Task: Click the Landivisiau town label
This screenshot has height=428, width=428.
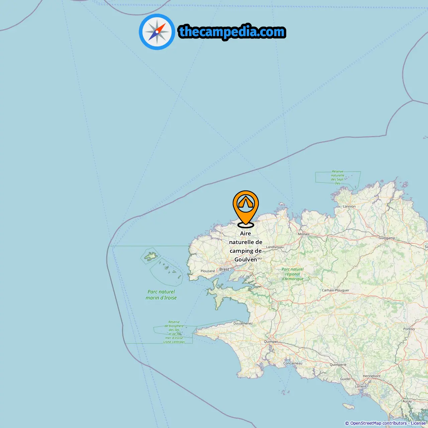Action: [275, 247]
